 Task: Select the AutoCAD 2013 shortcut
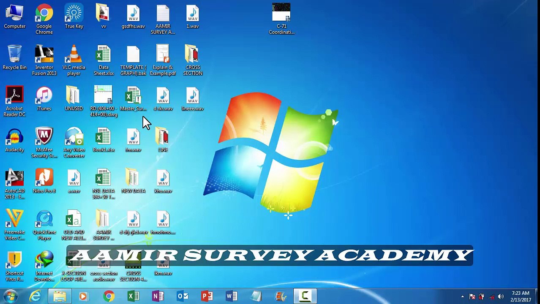(x=14, y=185)
